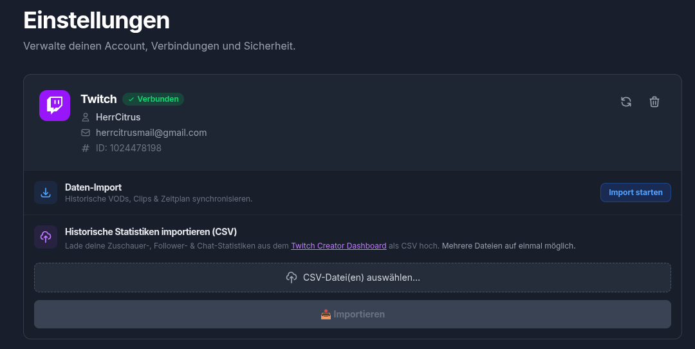This screenshot has height=349, width=695.
Task: Click the hash icon next to ID
Action: click(86, 148)
